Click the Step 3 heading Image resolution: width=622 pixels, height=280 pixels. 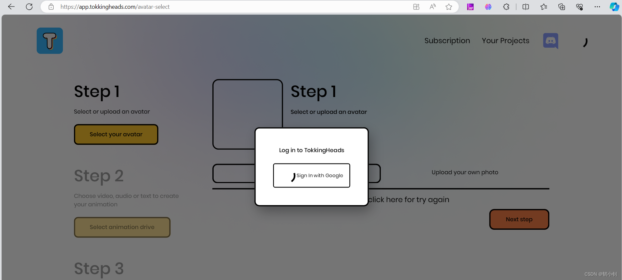99,269
